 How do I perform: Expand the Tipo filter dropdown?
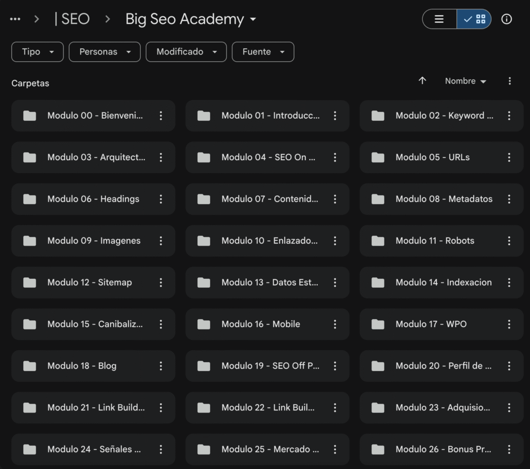tap(37, 52)
